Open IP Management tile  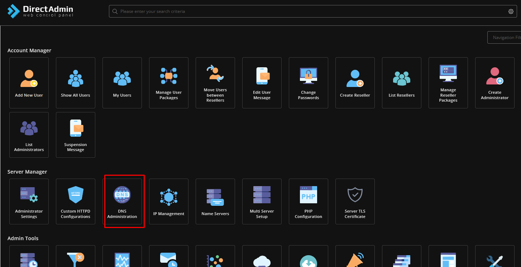169,202
